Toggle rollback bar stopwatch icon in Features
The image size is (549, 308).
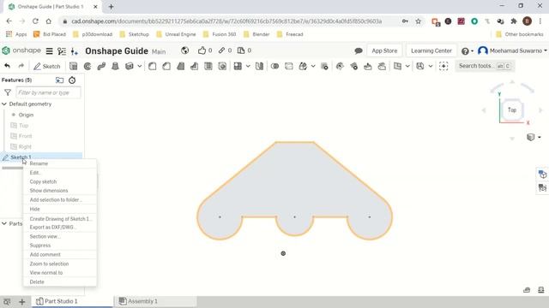(72, 80)
